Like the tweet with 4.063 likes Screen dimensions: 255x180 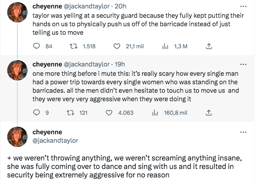[x=109, y=113]
